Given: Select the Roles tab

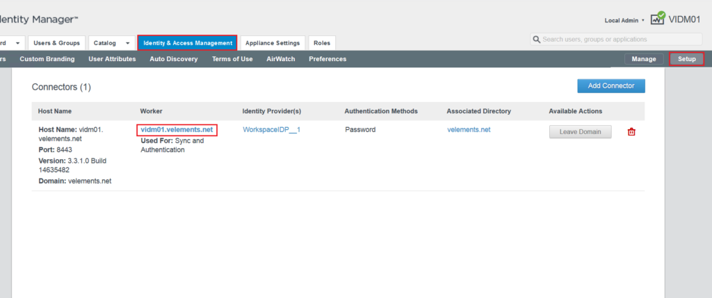Looking at the screenshot, I should tap(322, 43).
